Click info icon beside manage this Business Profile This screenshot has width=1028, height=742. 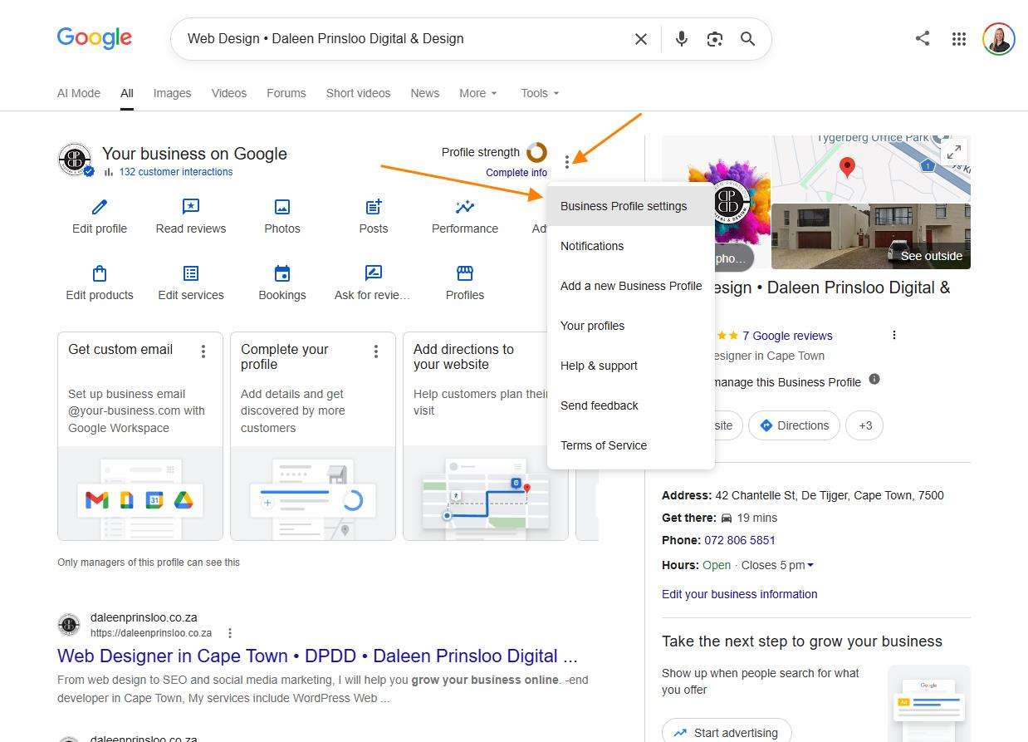tap(874, 380)
